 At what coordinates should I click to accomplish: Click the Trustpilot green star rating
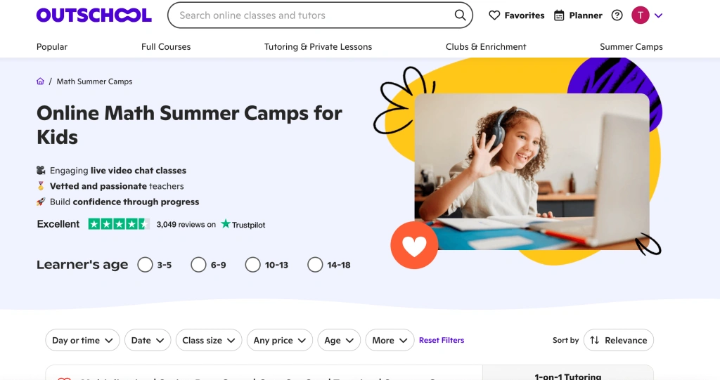click(119, 224)
